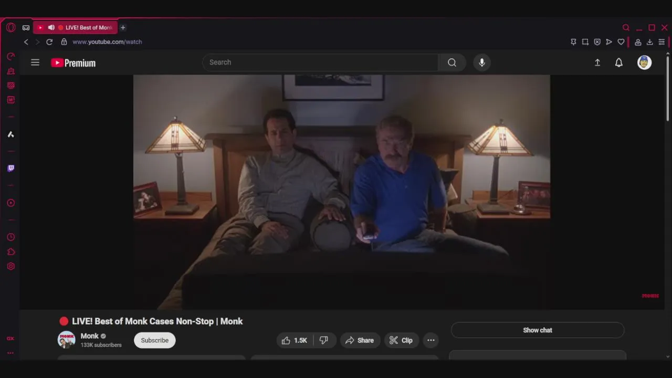Open the boxed M sidebar icon
This screenshot has height=378, width=672.
pyautogui.click(x=10, y=100)
